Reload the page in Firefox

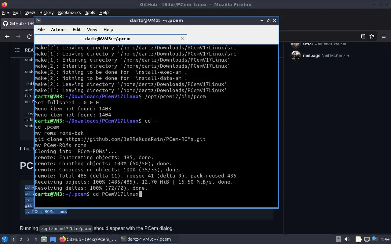tap(29, 36)
